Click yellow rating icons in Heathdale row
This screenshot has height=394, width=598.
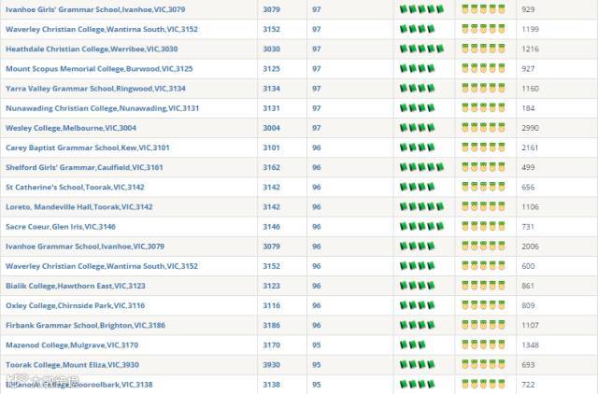[483, 49]
